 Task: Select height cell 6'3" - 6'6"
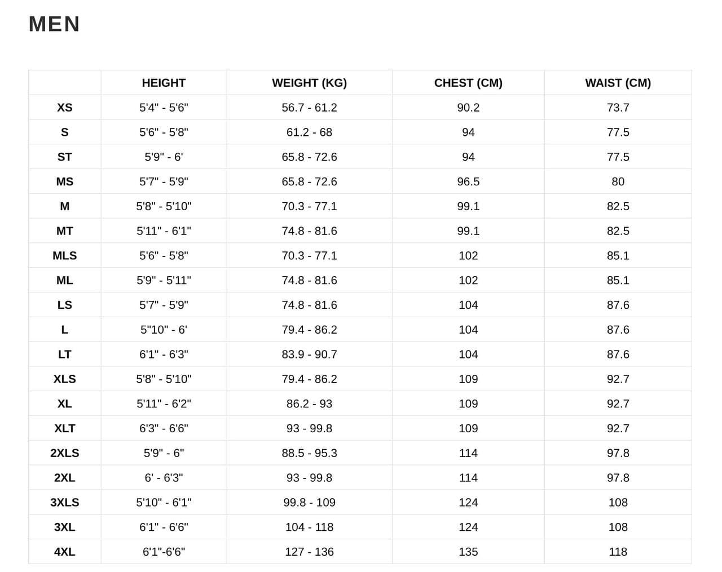(x=164, y=428)
